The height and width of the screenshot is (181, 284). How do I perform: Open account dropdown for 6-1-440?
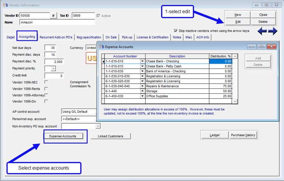click(142, 91)
